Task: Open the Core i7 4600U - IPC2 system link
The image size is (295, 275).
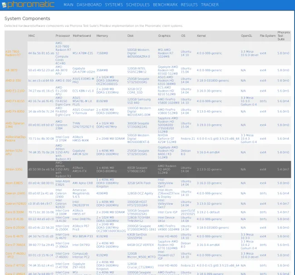Action: [15, 255]
